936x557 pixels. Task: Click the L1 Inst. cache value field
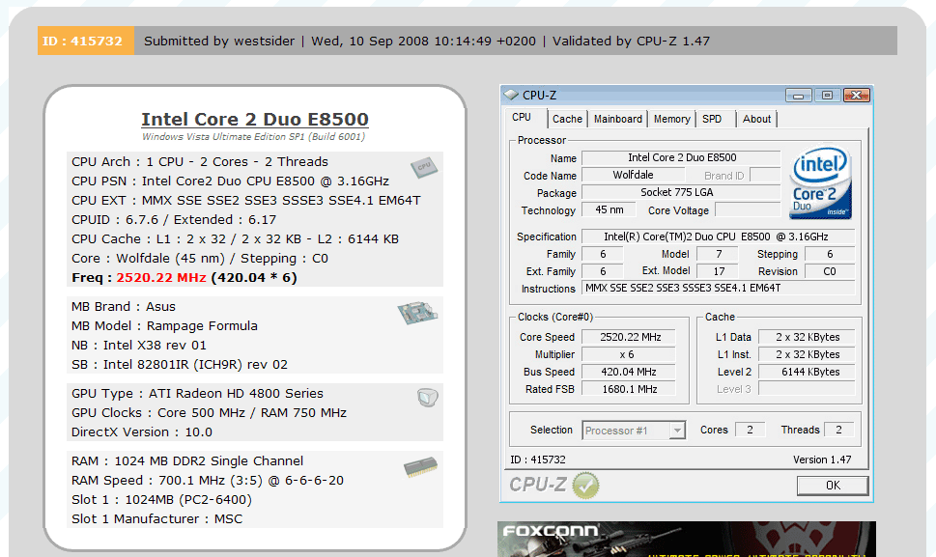click(807, 354)
